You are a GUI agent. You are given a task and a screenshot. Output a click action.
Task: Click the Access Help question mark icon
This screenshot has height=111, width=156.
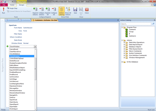pyautogui.click(x=155, y=5)
